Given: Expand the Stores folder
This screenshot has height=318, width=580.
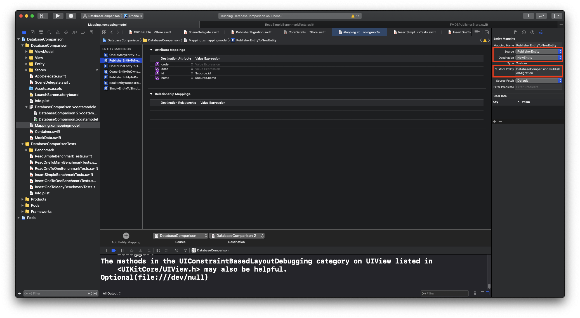Looking at the screenshot, I should tap(27, 70).
